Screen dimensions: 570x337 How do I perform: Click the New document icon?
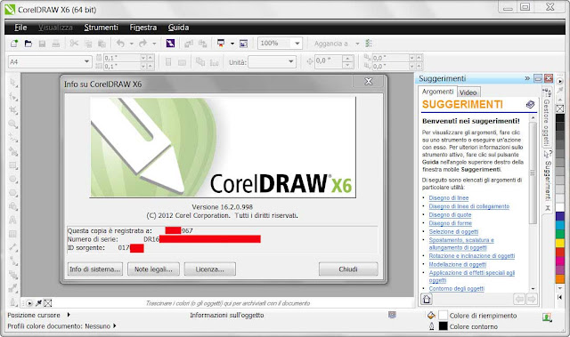(x=14, y=44)
